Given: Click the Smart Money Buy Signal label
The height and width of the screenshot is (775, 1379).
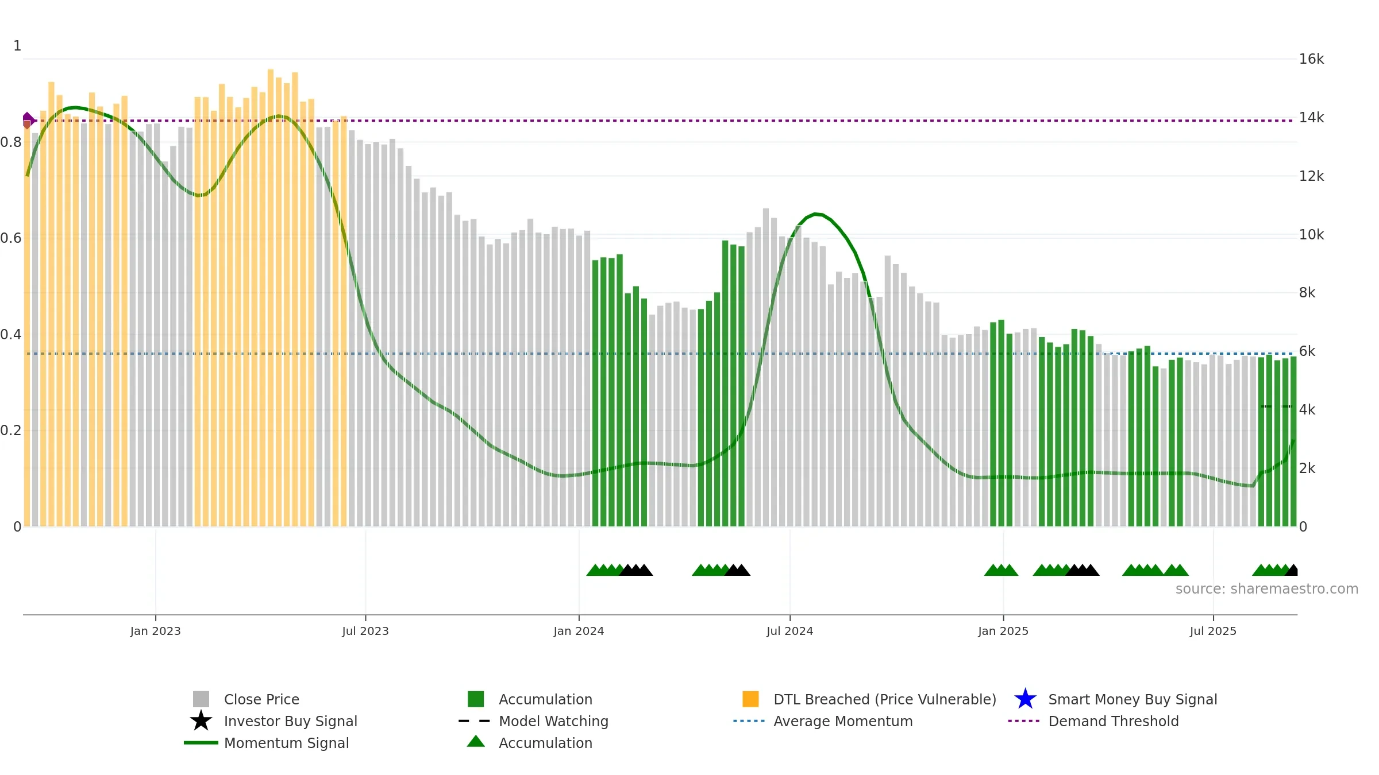Looking at the screenshot, I should click(x=1133, y=699).
